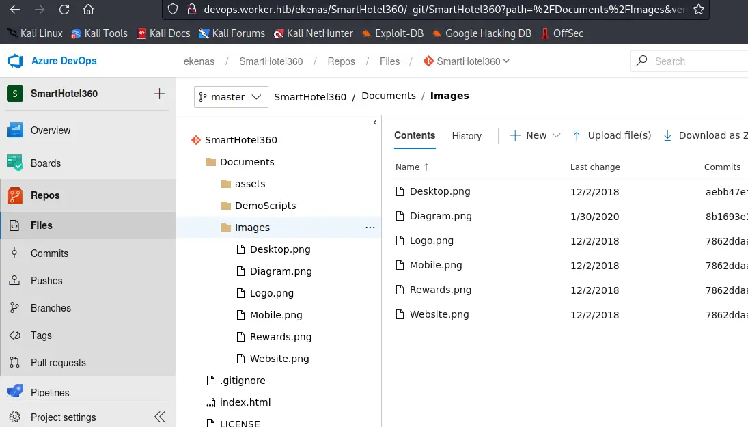748x427 pixels.
Task: Open more options for Images folder
Action: [370, 228]
